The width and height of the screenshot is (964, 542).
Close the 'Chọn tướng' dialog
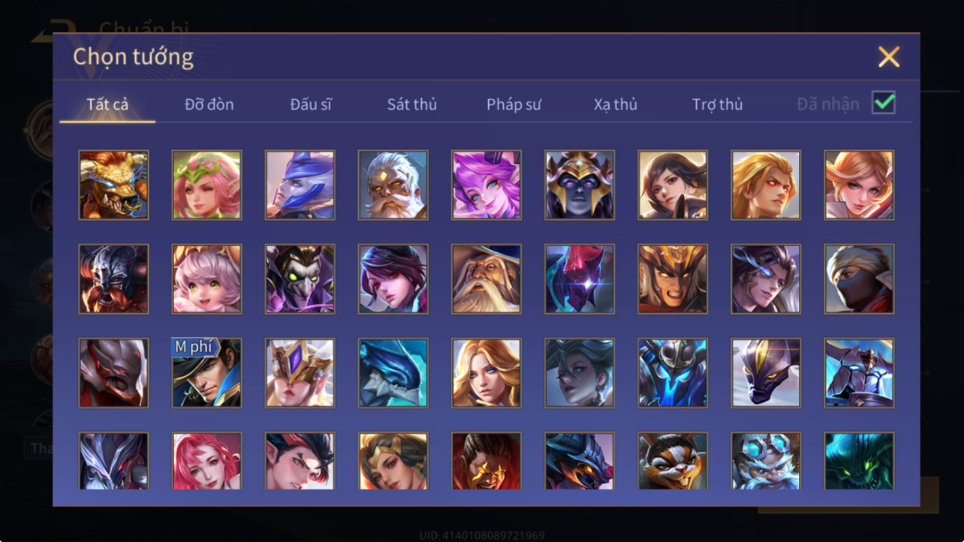[889, 57]
